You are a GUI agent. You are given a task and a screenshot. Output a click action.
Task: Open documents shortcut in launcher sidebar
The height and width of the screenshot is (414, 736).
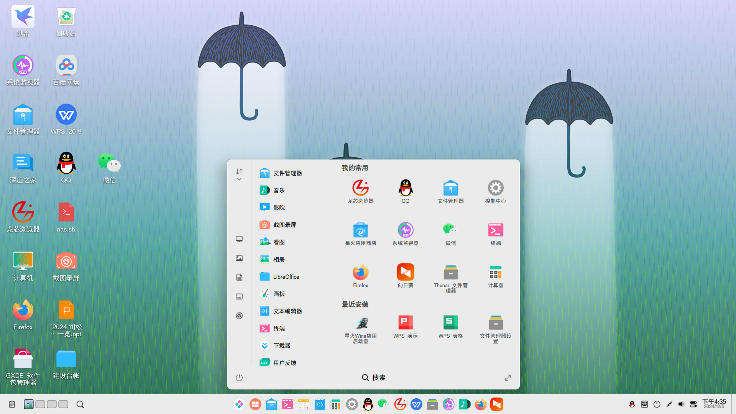pos(239,277)
